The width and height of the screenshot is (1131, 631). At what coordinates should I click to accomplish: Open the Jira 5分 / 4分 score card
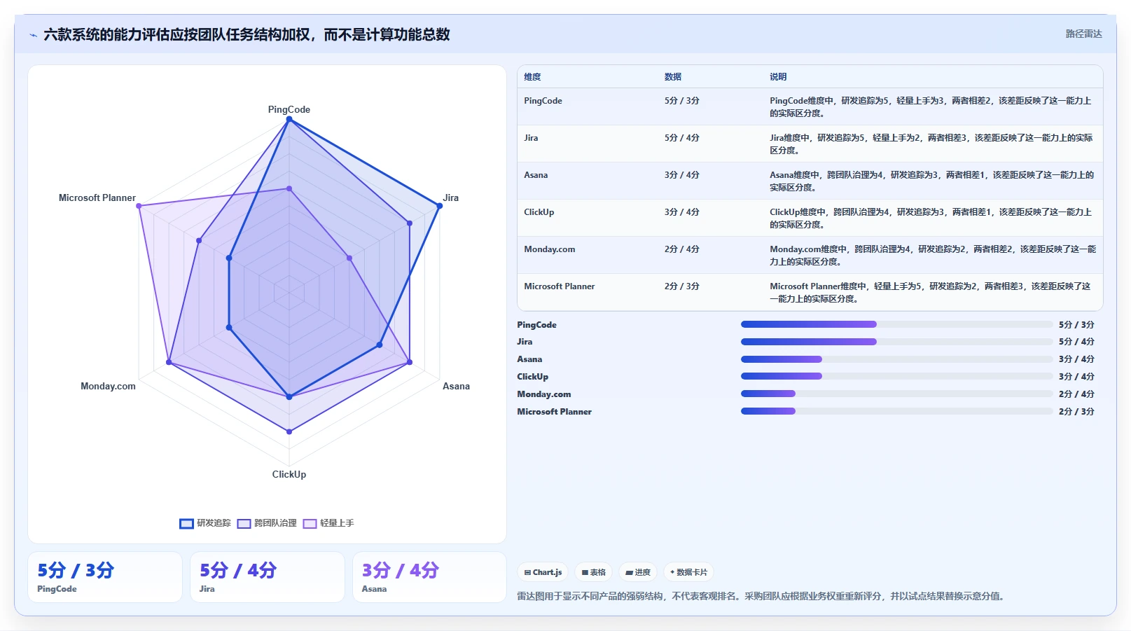click(268, 577)
